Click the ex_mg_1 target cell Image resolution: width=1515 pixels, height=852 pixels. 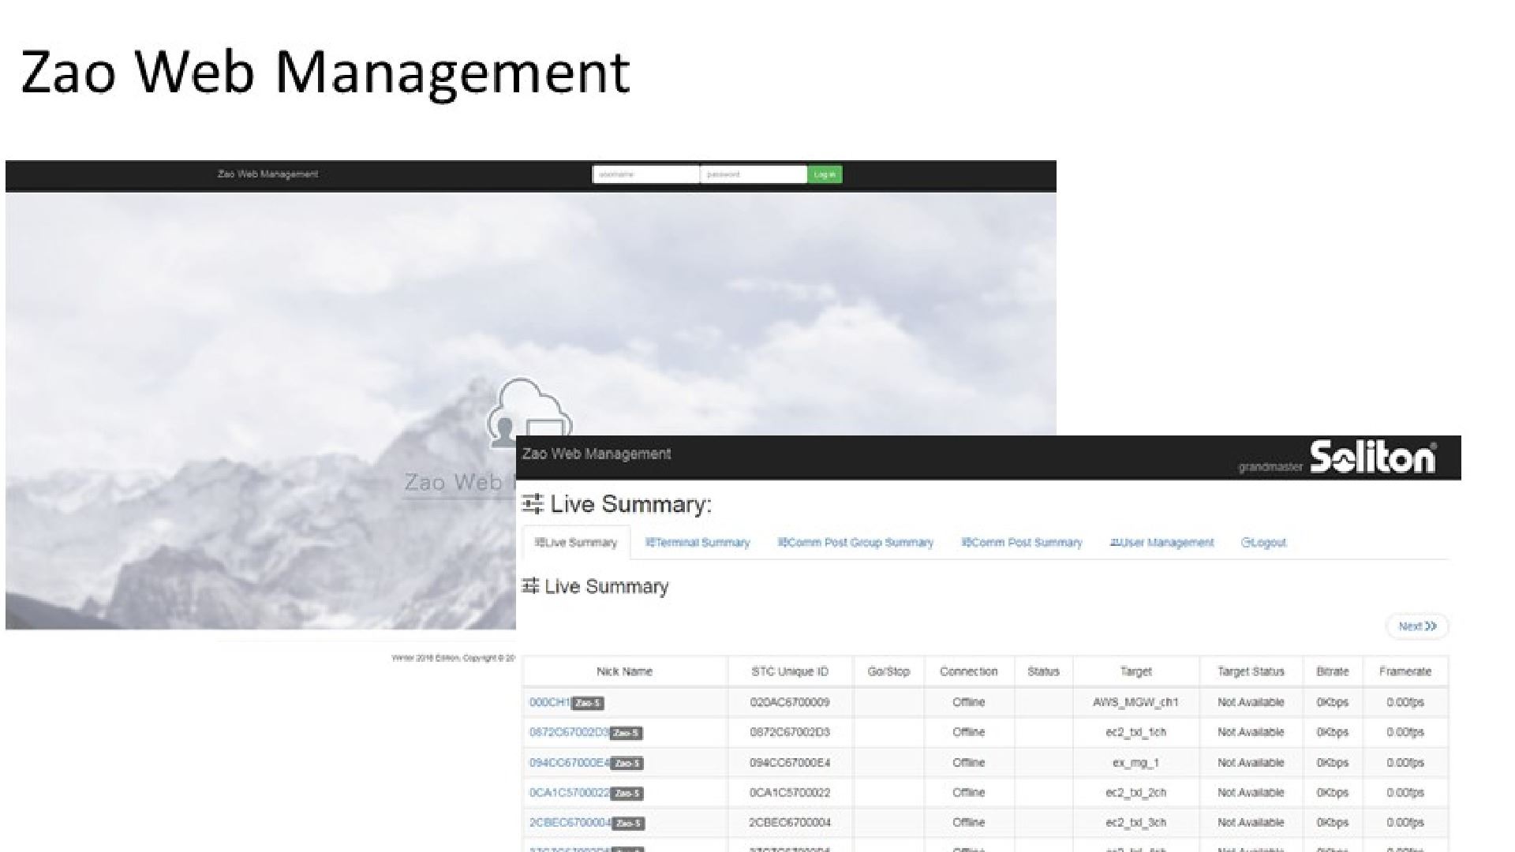[1135, 762]
